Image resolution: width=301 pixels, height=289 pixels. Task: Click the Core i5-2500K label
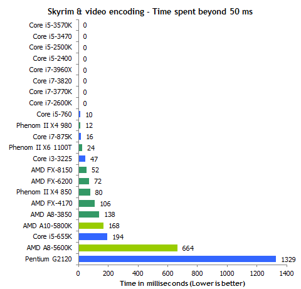click(50, 47)
